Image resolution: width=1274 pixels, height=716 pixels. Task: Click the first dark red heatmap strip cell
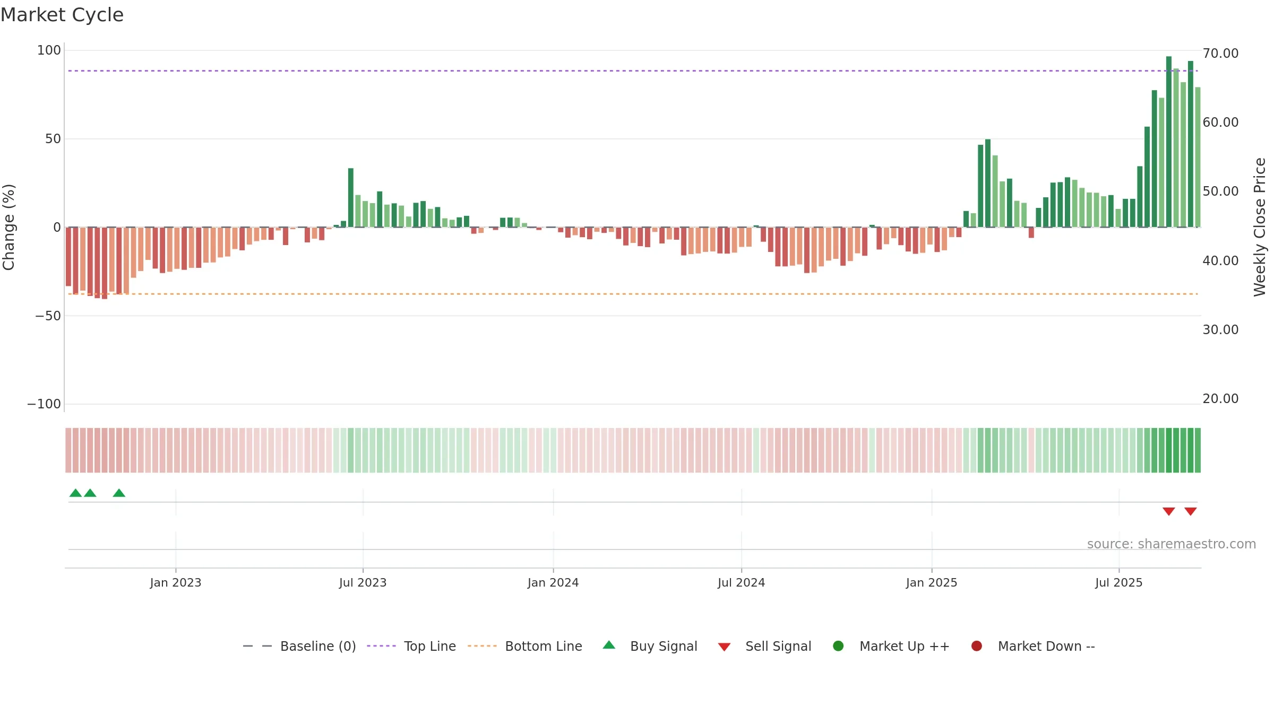(x=68, y=450)
